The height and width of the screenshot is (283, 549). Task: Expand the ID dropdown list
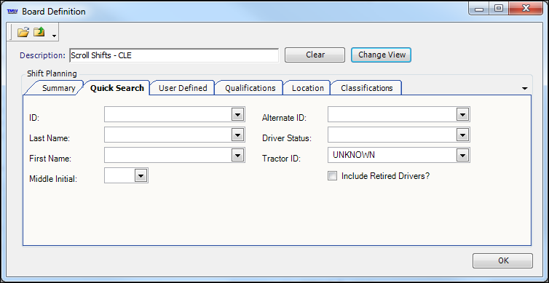[x=238, y=114]
